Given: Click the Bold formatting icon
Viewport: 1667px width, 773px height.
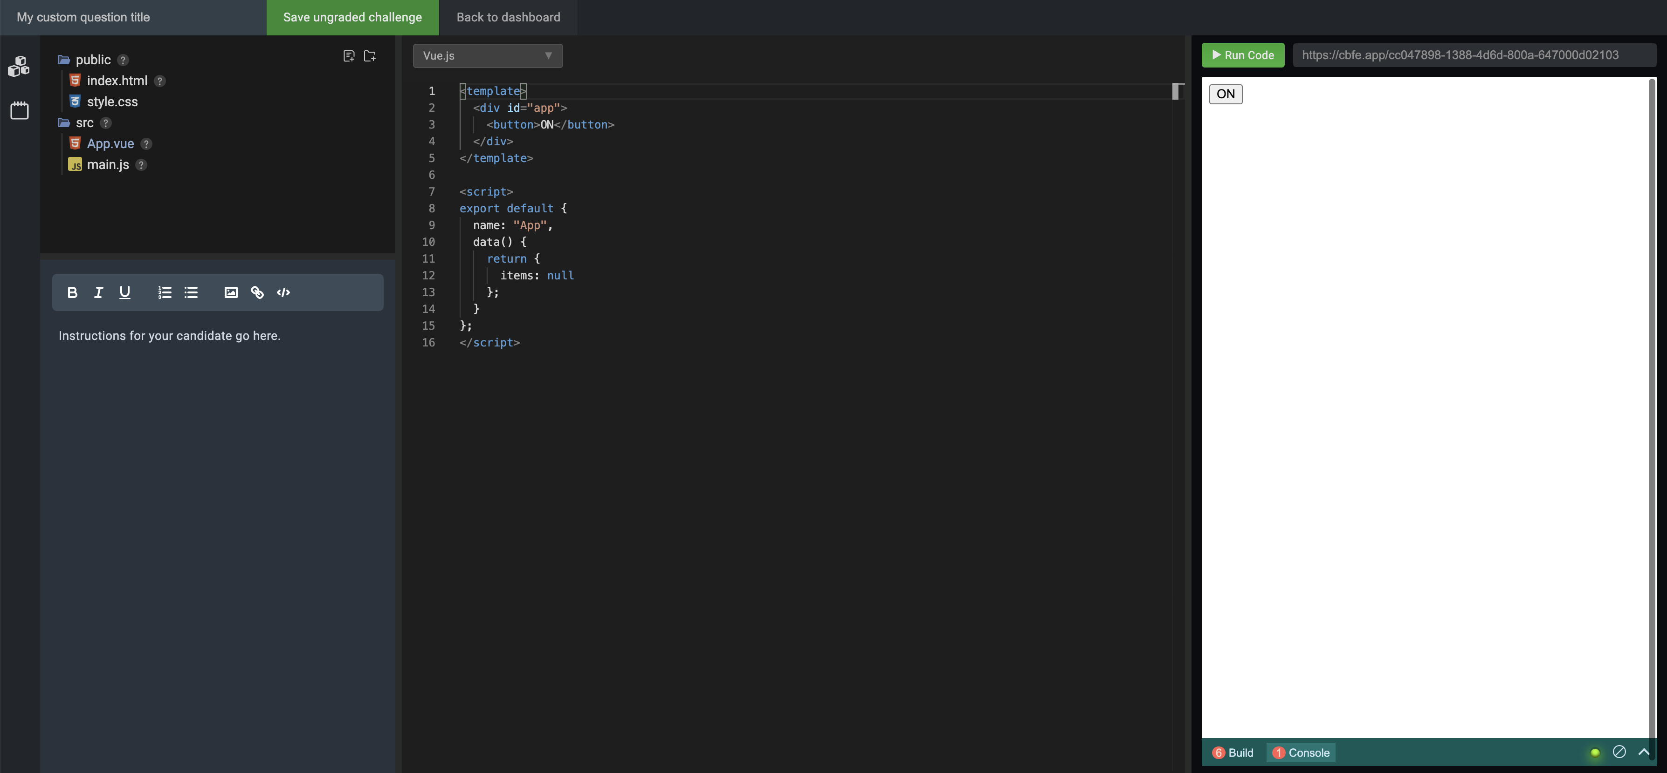Looking at the screenshot, I should coord(72,293).
